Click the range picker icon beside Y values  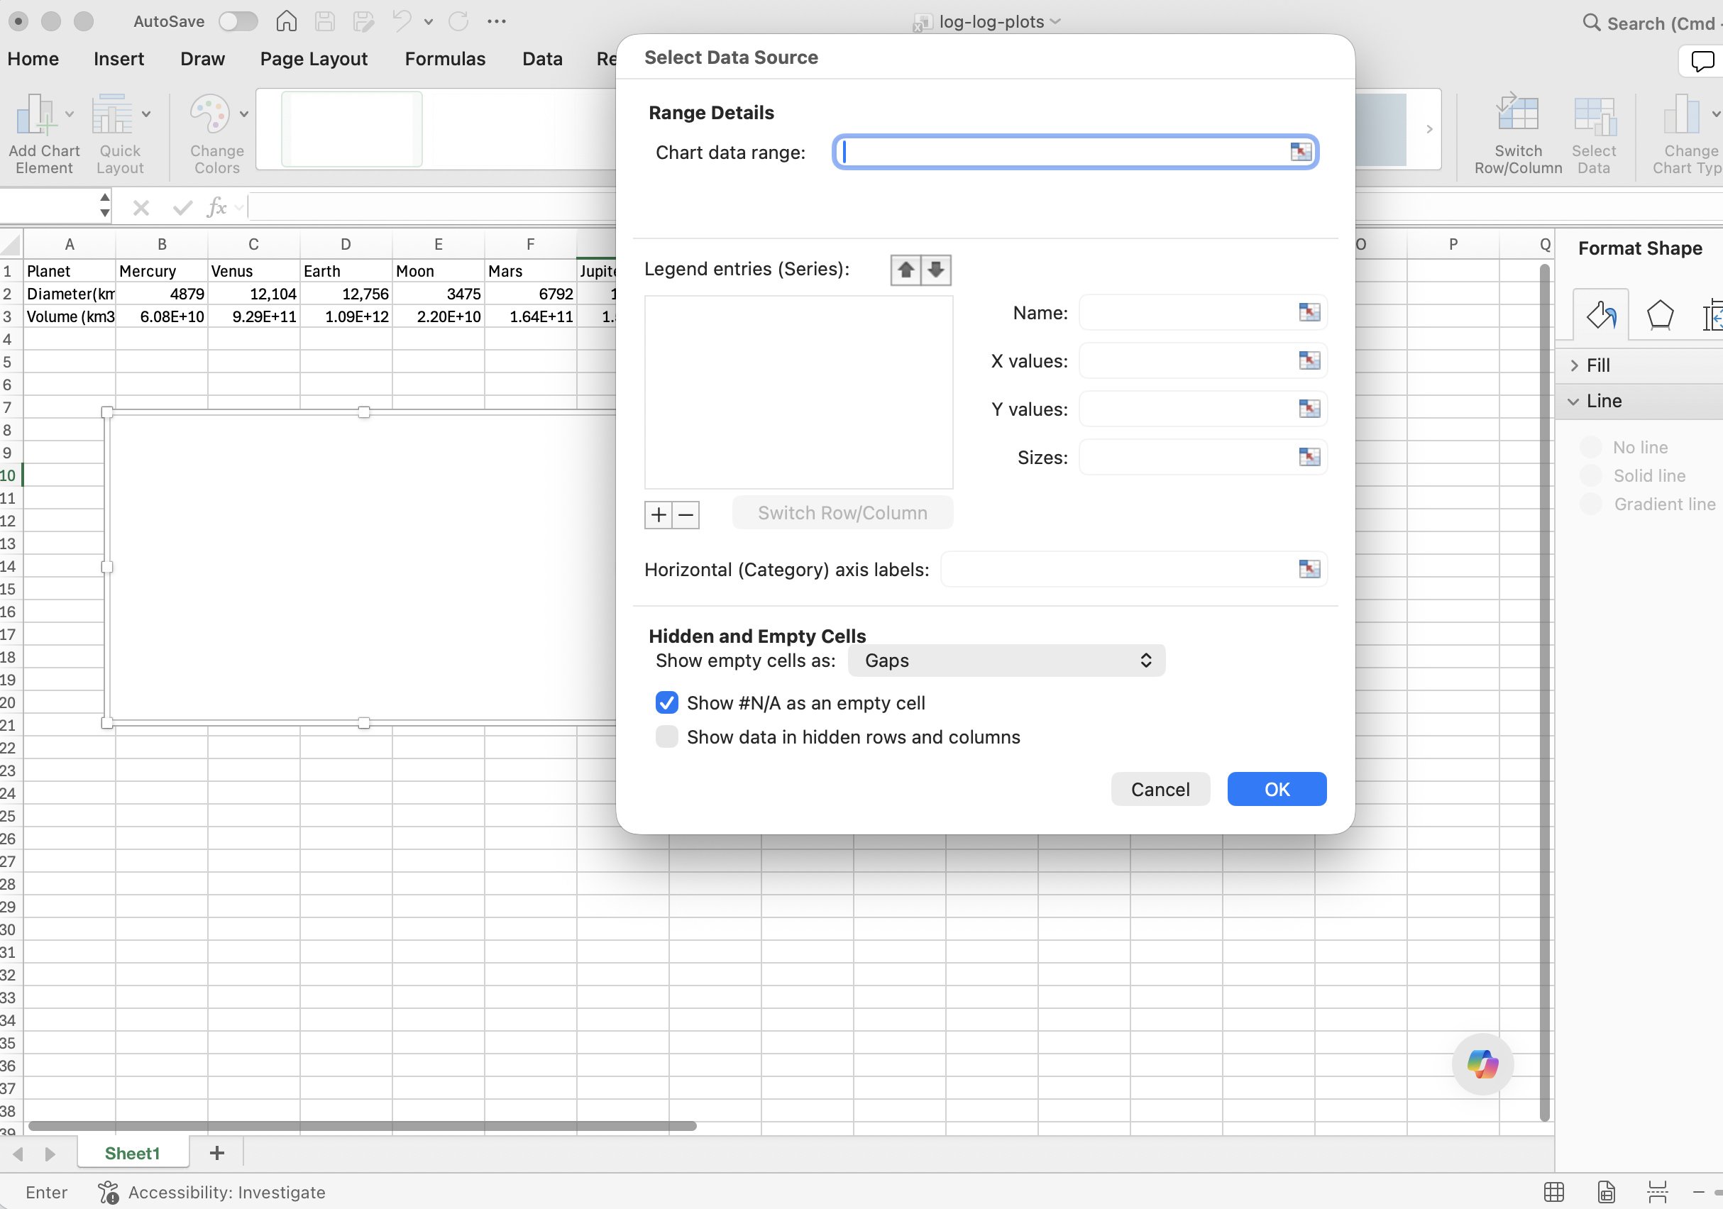pos(1309,408)
